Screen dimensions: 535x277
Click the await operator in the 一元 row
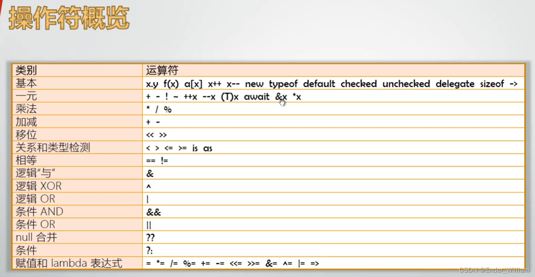[x=257, y=96]
